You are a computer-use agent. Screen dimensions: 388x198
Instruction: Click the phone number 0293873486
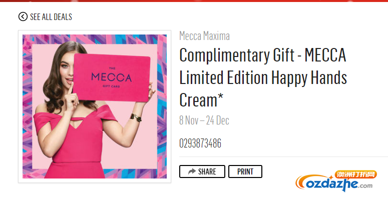click(x=200, y=143)
